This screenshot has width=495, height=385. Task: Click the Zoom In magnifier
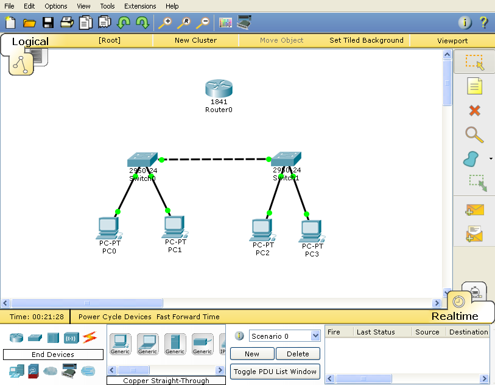[x=165, y=23]
